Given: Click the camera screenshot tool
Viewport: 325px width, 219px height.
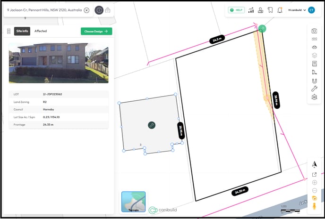Looking at the screenshot, I should point(314,31).
